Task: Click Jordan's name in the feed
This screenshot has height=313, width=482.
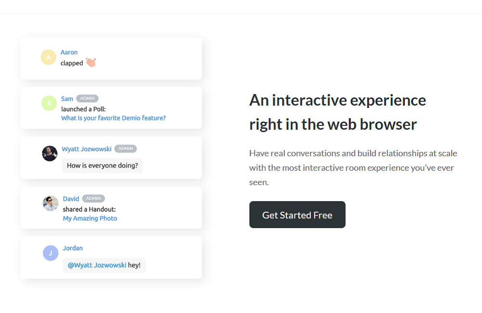Action: pos(73,248)
